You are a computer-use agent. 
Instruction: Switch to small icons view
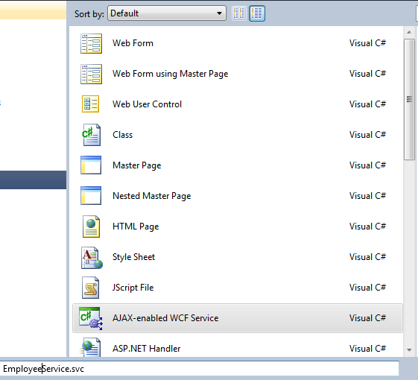tap(239, 13)
